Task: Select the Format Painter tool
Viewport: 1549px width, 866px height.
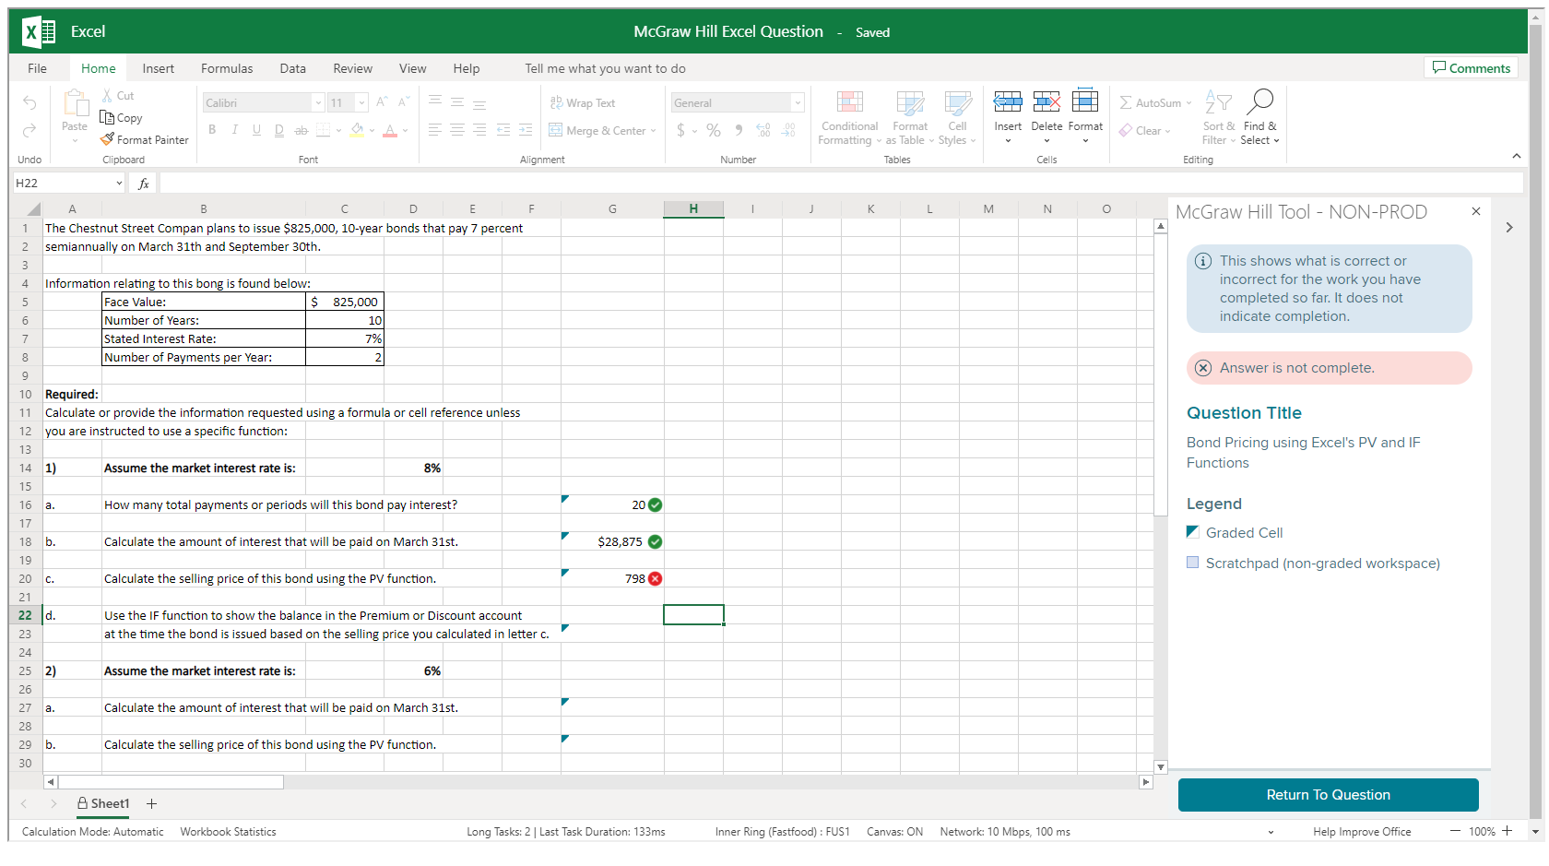Action: point(144,139)
